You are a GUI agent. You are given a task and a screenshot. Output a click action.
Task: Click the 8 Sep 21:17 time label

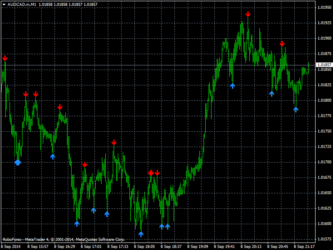point(304,247)
